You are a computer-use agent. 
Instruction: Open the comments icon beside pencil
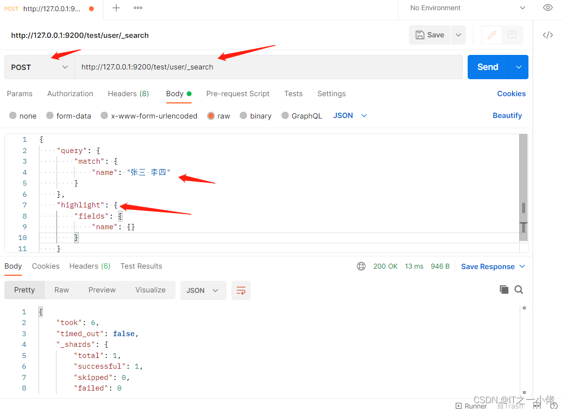click(512, 35)
